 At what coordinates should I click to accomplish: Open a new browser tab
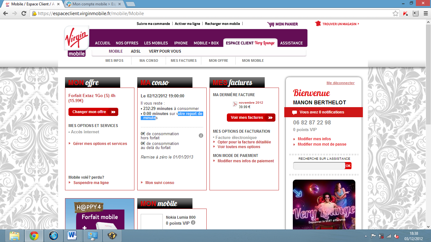130,4
